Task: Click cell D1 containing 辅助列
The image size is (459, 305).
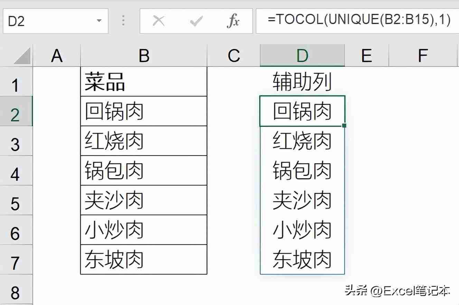Action: click(x=302, y=81)
